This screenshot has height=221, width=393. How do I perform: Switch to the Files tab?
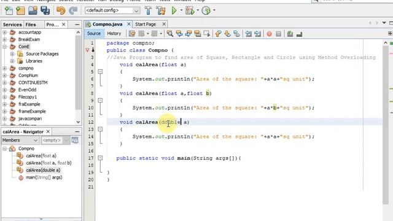click(x=31, y=25)
